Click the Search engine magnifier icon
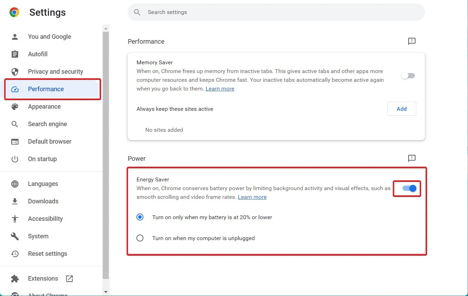This screenshot has height=296, width=468. 15,124
